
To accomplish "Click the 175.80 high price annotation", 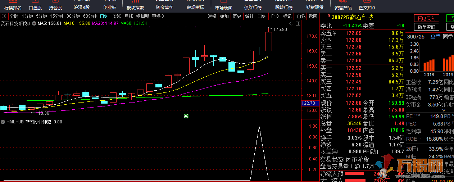I will click(280, 29).
